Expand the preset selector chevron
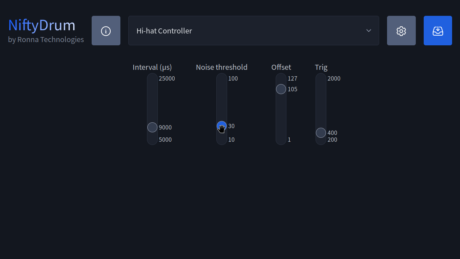Image resolution: width=460 pixels, height=259 pixels. (368, 31)
